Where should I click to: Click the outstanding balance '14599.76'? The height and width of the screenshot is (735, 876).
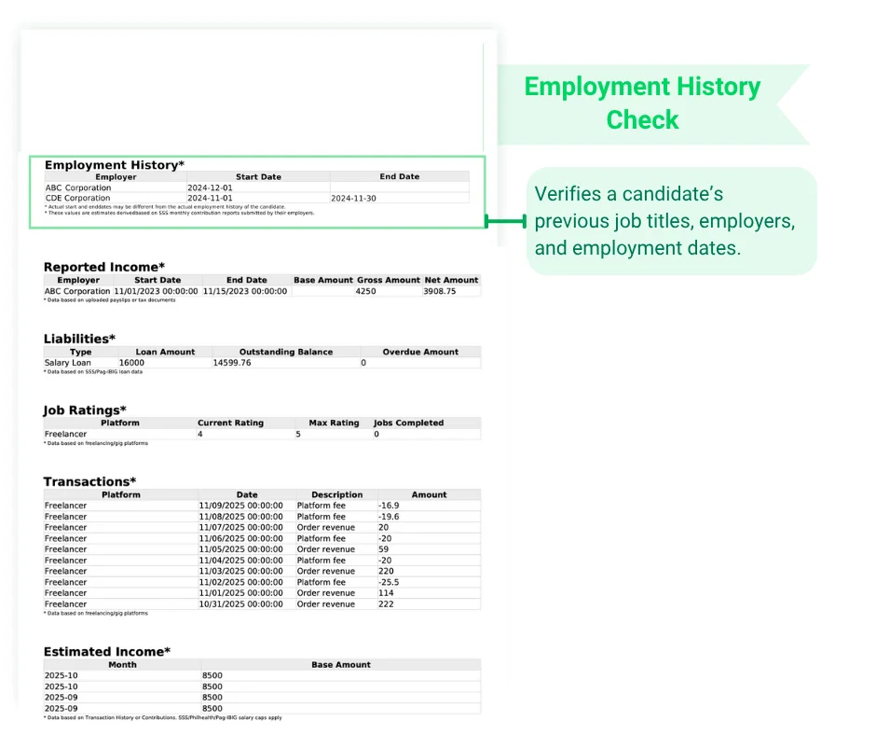pyautogui.click(x=232, y=363)
